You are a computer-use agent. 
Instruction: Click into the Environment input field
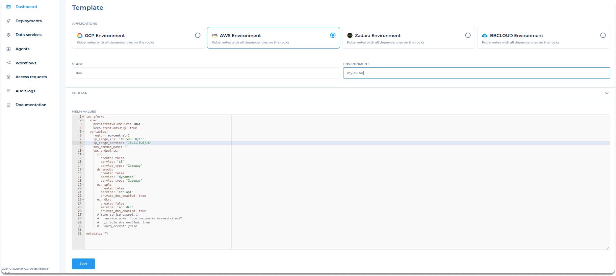[x=477, y=73]
